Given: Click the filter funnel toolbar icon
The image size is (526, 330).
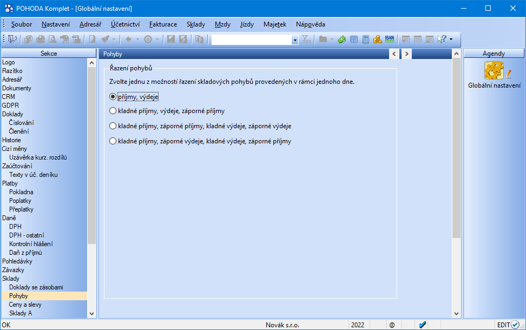Looking at the screenshot, I should (306, 39).
